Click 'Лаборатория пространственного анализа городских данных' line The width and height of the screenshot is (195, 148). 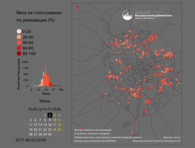pyautogui.click(x=108, y=137)
